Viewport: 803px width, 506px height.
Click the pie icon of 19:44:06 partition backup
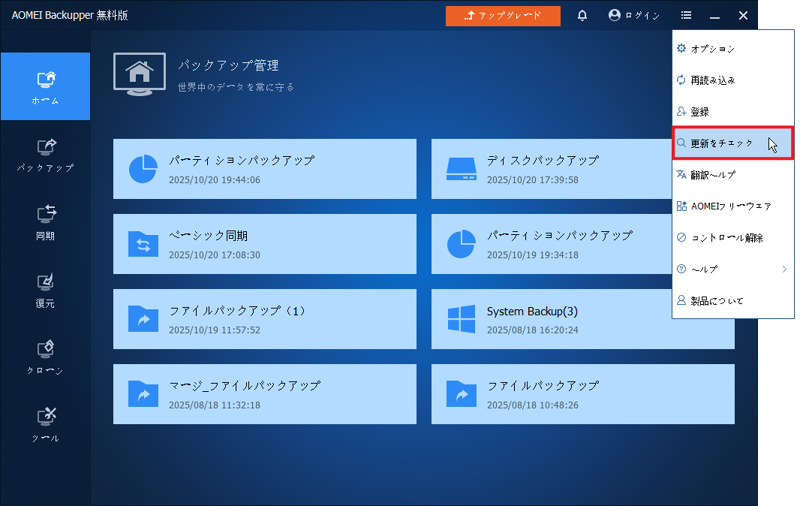143,169
